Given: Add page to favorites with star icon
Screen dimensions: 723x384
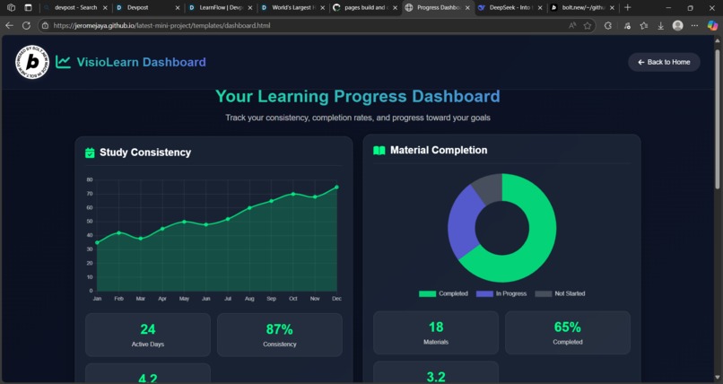Looking at the screenshot, I should tap(588, 25).
